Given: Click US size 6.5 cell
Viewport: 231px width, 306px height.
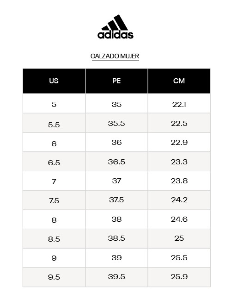Looking at the screenshot, I should click(x=54, y=162).
